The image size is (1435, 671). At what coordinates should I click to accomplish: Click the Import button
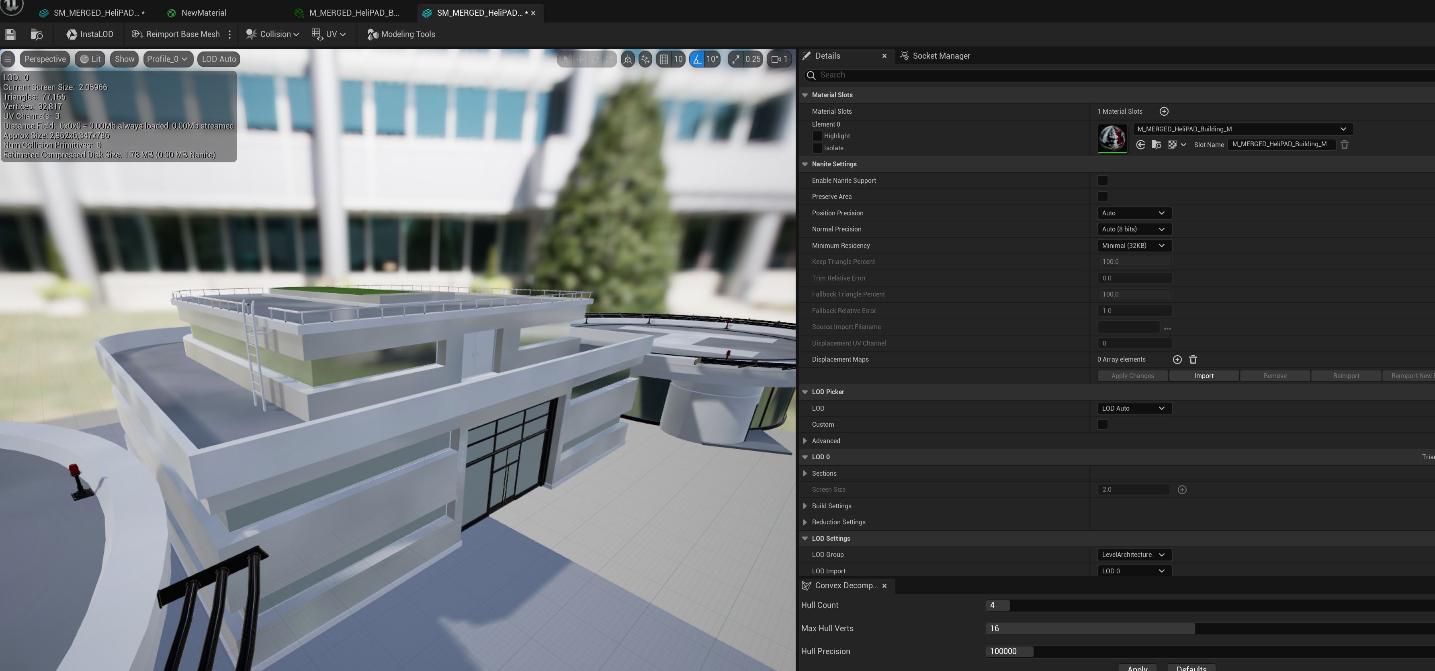coord(1203,376)
